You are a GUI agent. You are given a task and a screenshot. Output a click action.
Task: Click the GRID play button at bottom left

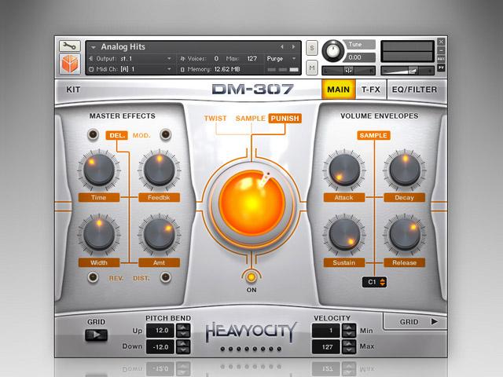(x=96, y=335)
